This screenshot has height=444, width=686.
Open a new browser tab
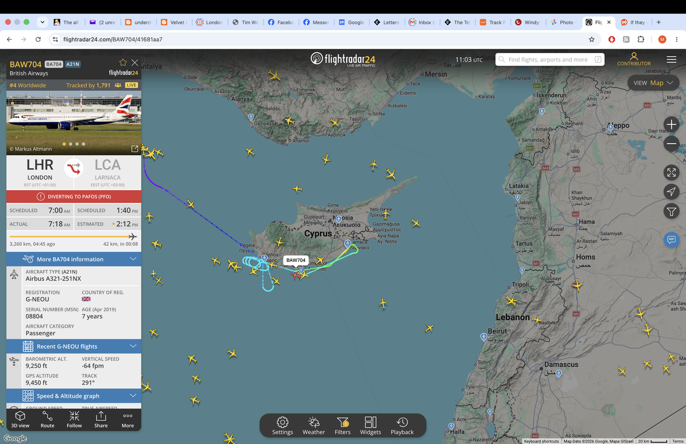(x=659, y=22)
